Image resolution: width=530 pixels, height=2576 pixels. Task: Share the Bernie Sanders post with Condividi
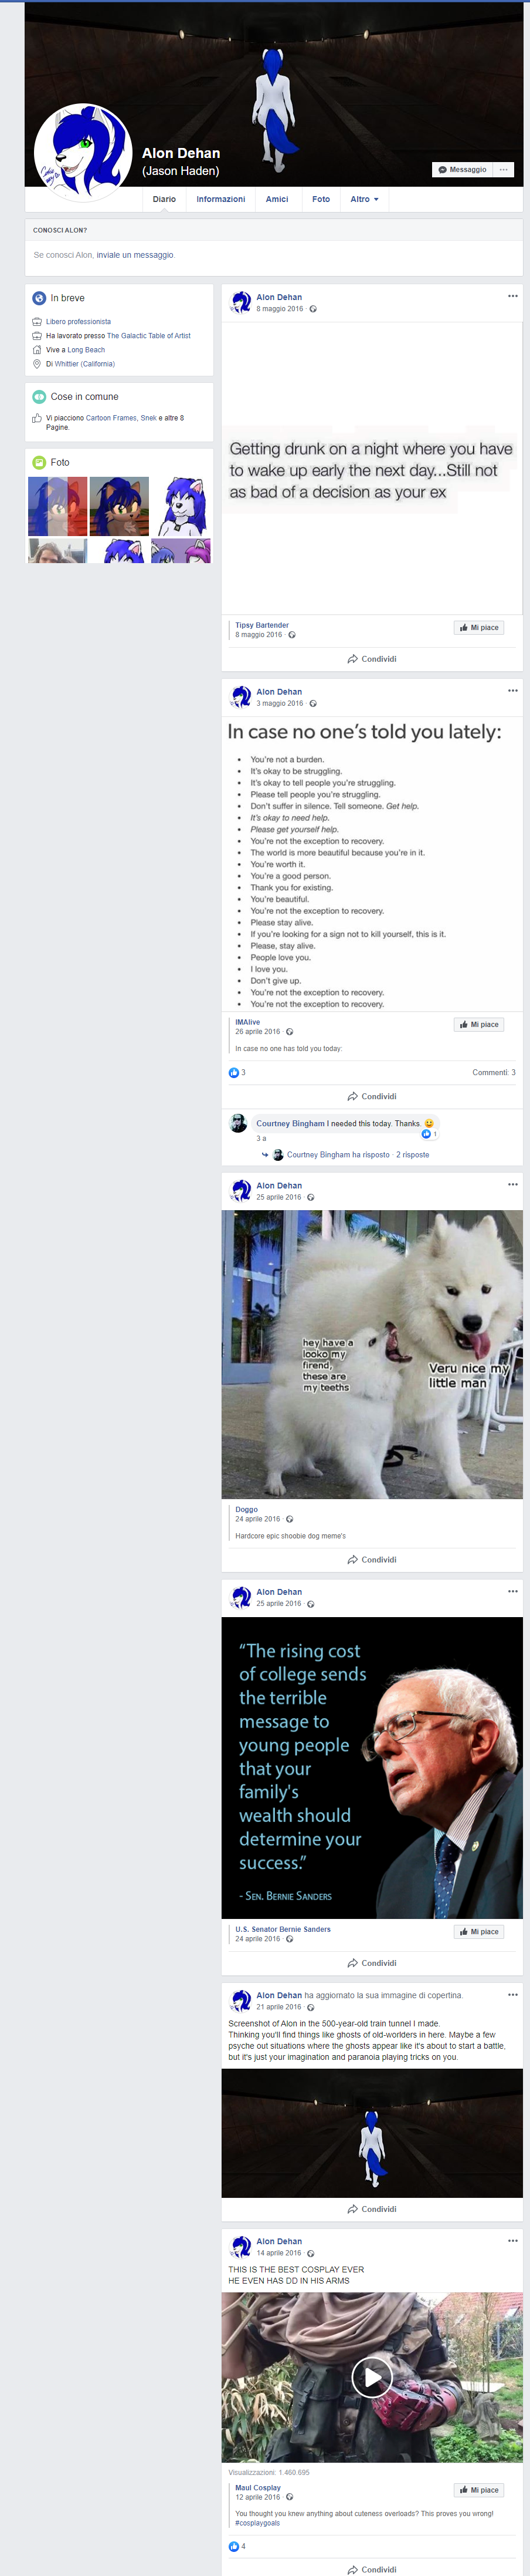372,1963
